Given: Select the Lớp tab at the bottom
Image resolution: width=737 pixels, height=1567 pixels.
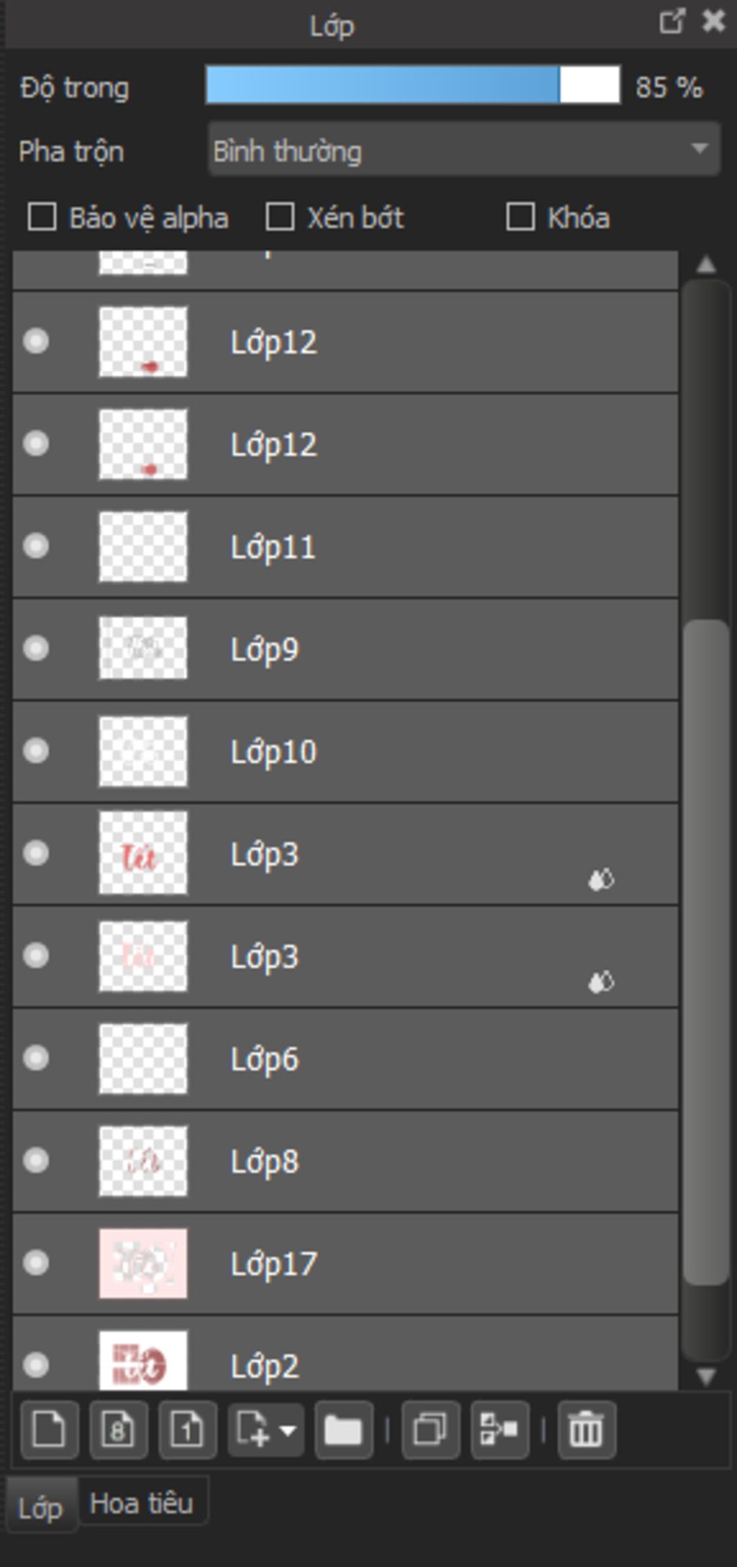Looking at the screenshot, I should tap(40, 1507).
